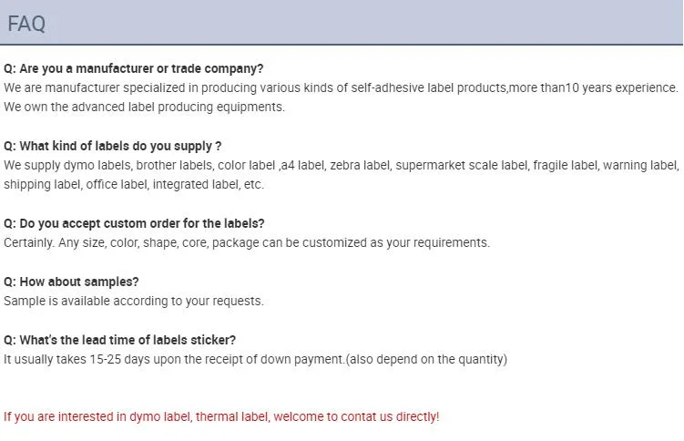
Task: Click the 'Sample is available' answer text
Action: point(134,301)
